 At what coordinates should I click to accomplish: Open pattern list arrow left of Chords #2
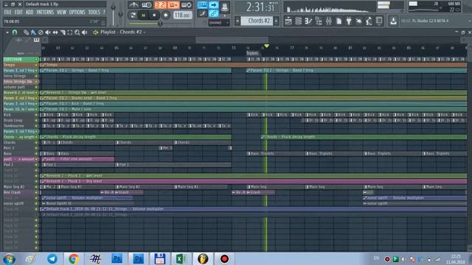tap(237, 21)
